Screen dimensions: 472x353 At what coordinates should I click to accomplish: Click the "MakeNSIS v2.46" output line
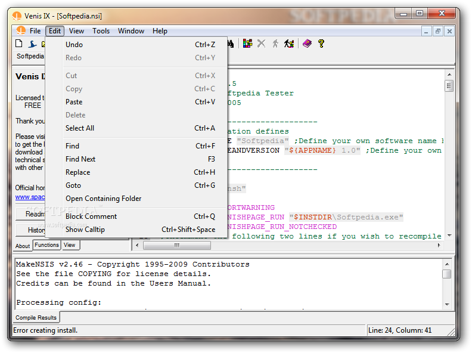(133, 264)
